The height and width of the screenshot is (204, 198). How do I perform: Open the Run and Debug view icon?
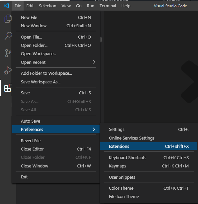point(8,70)
